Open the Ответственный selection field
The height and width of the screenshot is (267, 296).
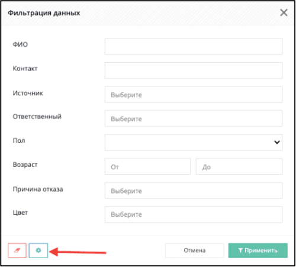(194, 118)
